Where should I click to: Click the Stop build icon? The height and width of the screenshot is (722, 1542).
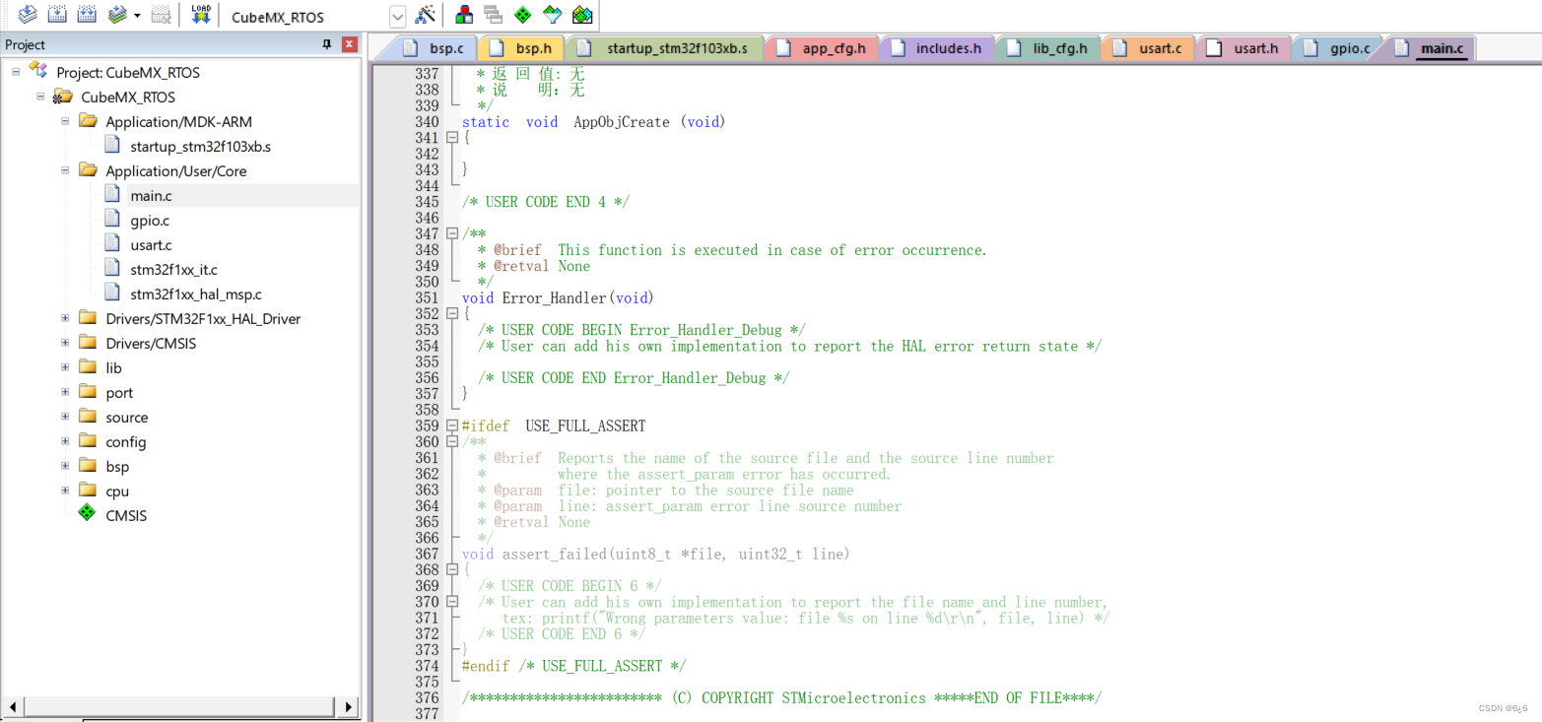tap(162, 15)
